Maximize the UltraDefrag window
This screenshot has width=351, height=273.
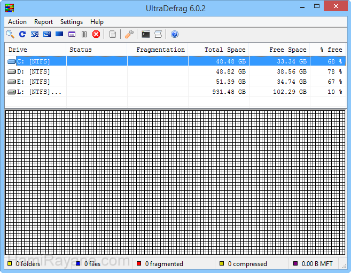coord(316,6)
